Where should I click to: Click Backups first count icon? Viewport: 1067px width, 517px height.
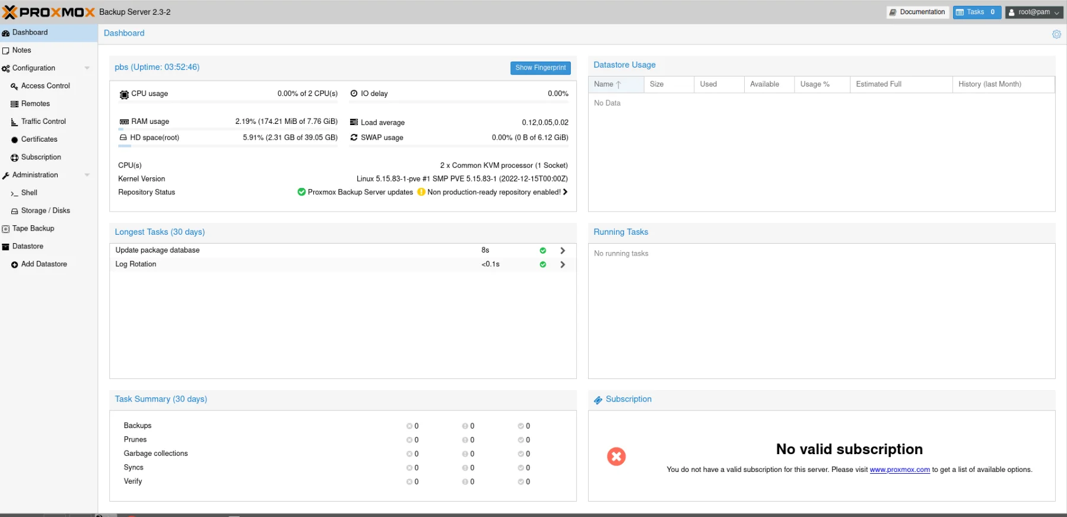pos(409,426)
